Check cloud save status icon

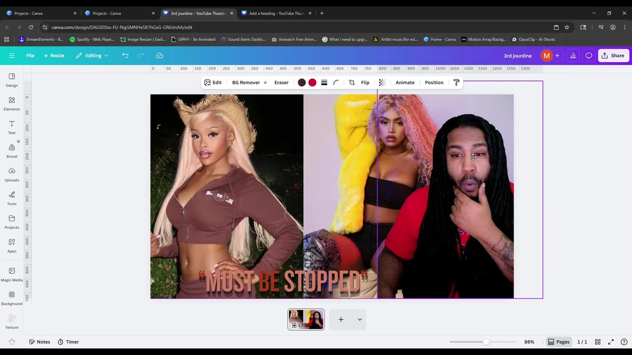tap(159, 56)
